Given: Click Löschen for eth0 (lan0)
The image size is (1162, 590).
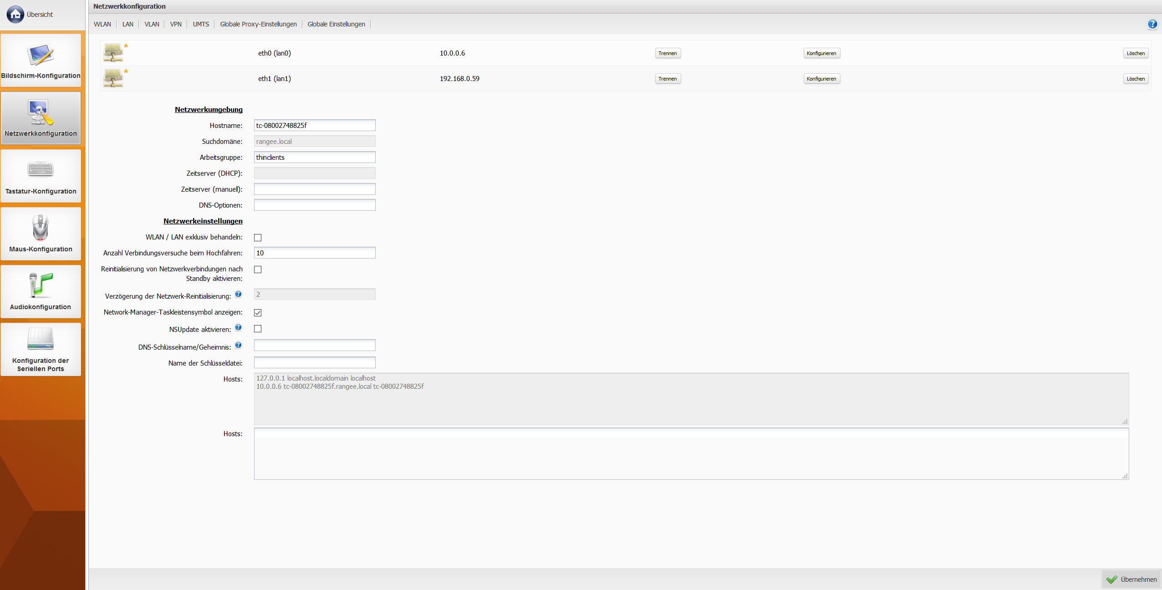Looking at the screenshot, I should tap(1136, 53).
